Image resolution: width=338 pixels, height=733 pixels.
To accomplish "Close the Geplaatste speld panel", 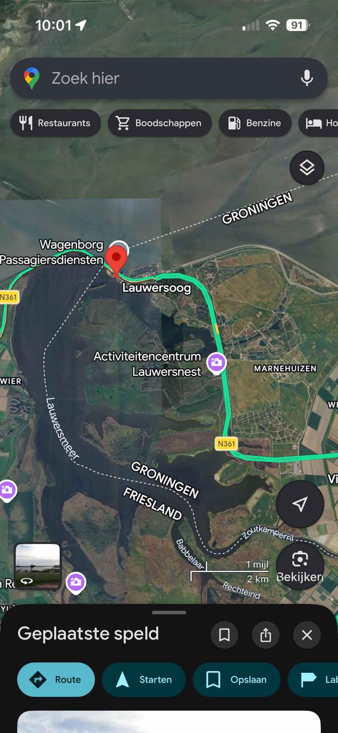I will pos(307,635).
